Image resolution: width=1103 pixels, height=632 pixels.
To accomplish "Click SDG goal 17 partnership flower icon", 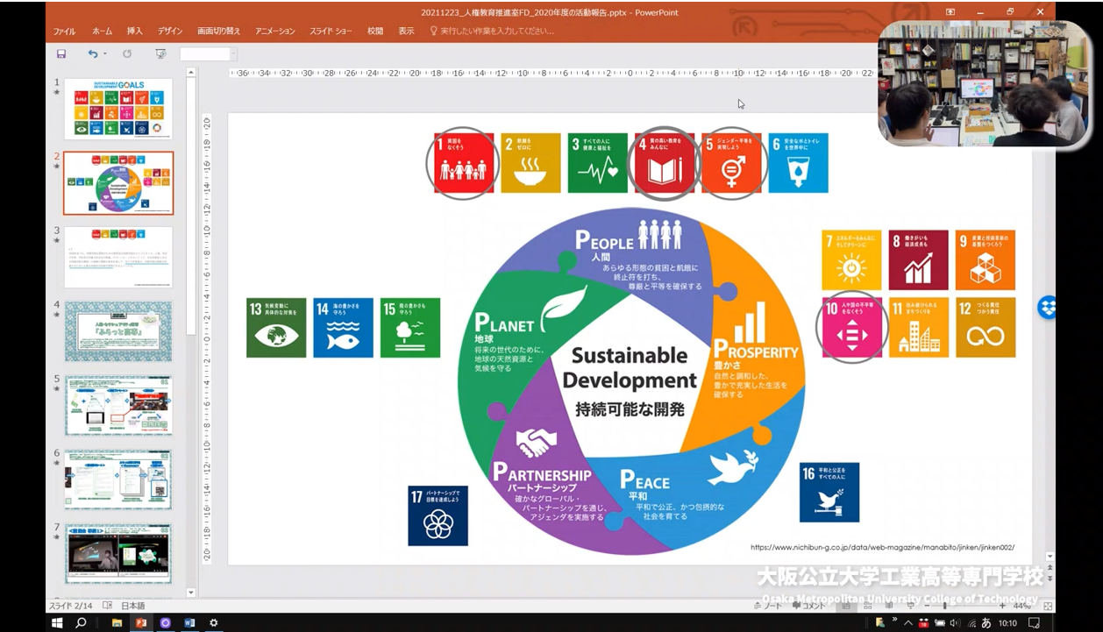I will [438, 515].
